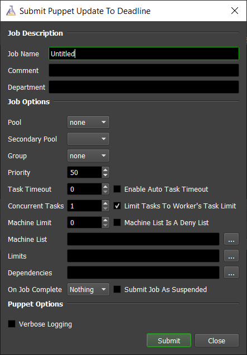Click the Dependencies text field
The width and height of the screenshot is (247, 355).
tap(143, 273)
